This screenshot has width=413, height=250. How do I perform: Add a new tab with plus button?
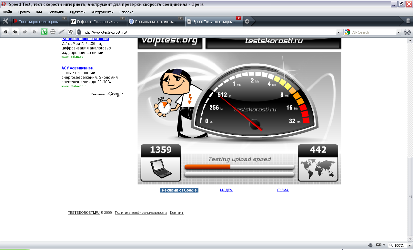click(x=247, y=21)
